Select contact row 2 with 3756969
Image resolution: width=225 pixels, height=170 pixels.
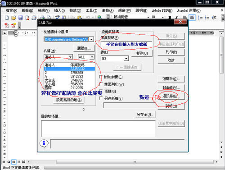pyautogui.click(x=69, y=73)
